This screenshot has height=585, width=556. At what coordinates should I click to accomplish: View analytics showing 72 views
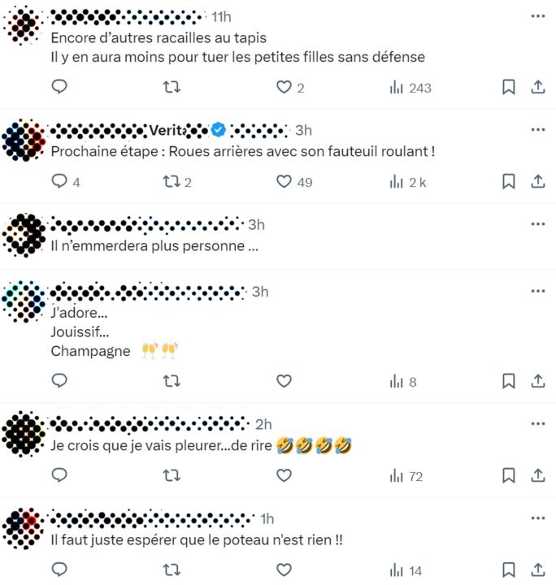[406, 476]
